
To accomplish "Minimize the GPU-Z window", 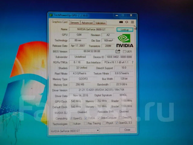I will [117, 15].
